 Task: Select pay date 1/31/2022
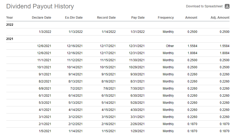pyautogui.click(x=137, y=32)
